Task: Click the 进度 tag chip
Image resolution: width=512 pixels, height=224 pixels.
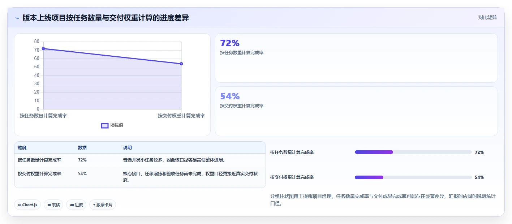Action: point(76,205)
